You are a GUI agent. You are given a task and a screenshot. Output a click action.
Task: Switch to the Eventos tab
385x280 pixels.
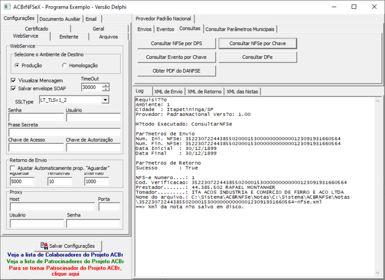point(165,29)
